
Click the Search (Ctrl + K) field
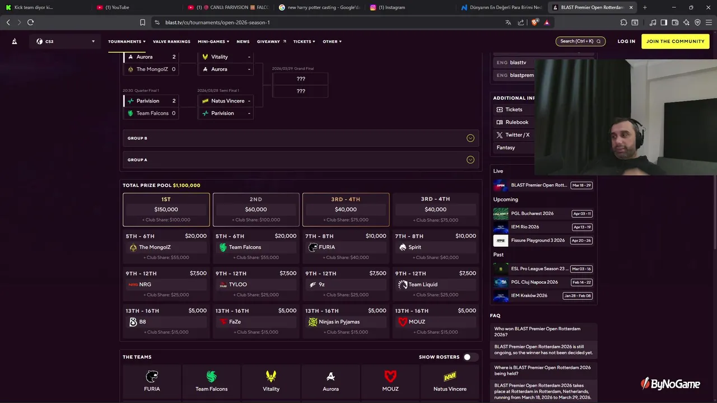[x=580, y=41]
